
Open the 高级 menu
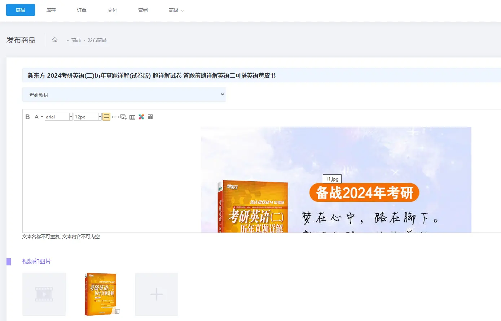pos(176,10)
